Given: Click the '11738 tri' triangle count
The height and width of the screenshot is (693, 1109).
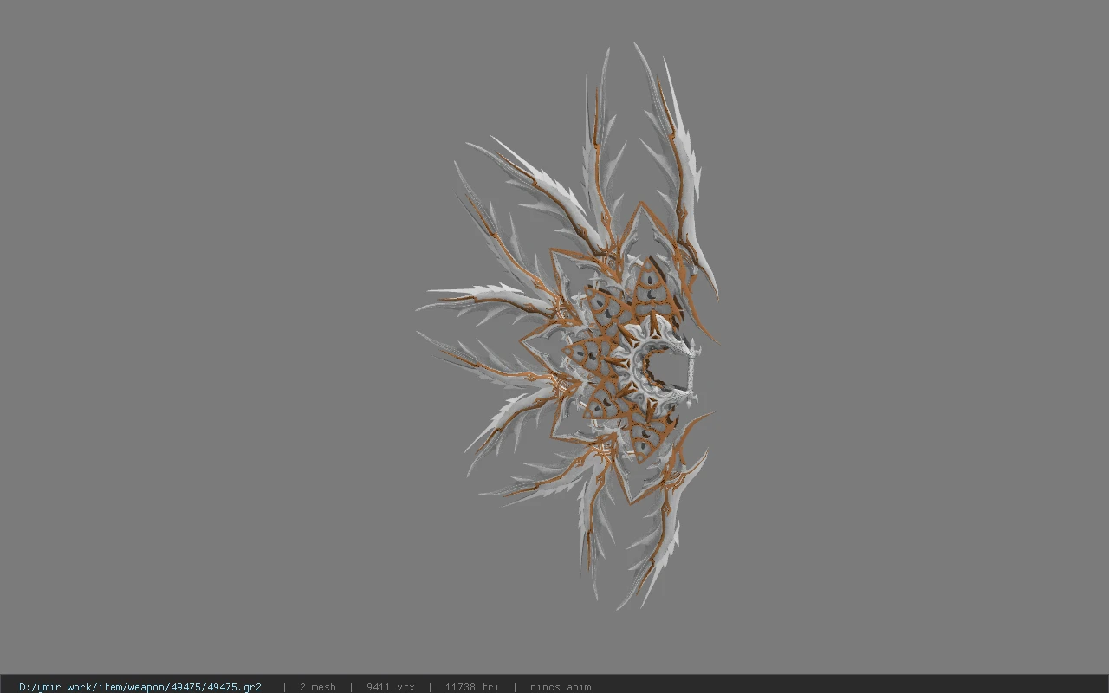Looking at the screenshot, I should click(472, 687).
